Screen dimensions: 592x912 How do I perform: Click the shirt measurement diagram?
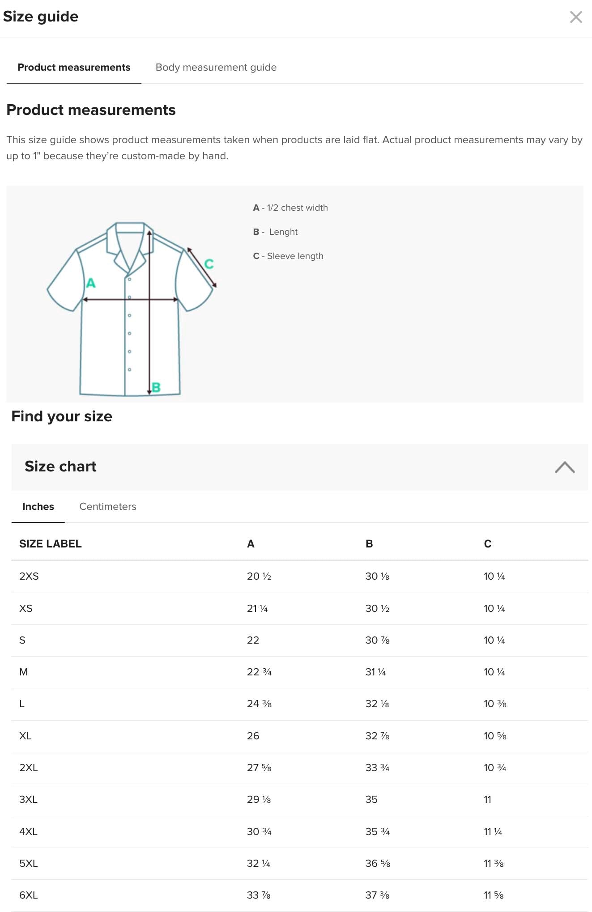pyautogui.click(x=130, y=309)
